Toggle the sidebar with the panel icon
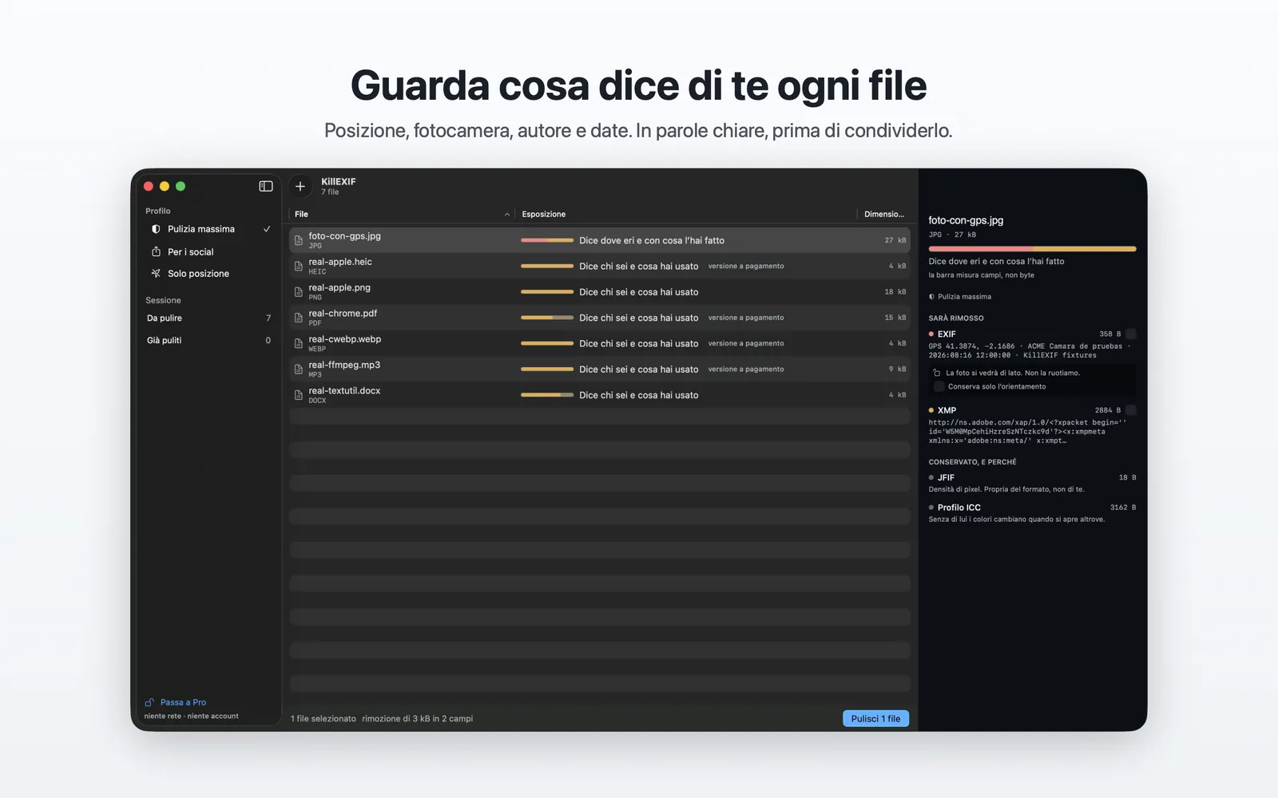Image resolution: width=1278 pixels, height=798 pixels. click(266, 186)
